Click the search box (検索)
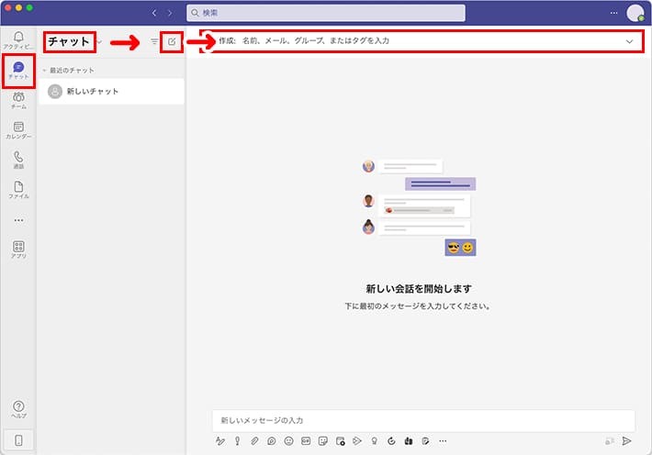652x455 pixels. click(x=326, y=13)
